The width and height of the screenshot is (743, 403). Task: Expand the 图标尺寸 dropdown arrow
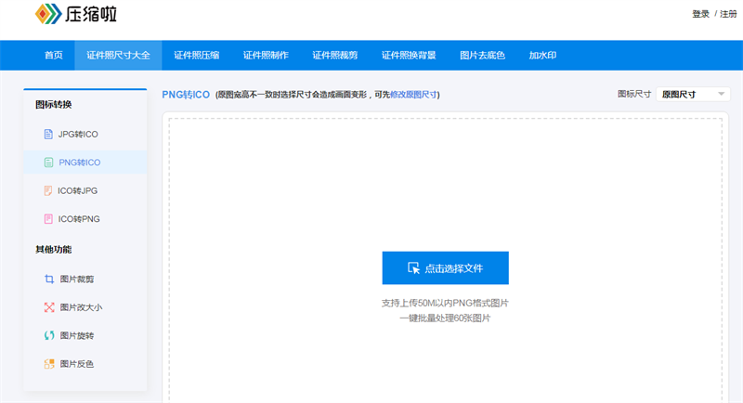pyautogui.click(x=722, y=94)
